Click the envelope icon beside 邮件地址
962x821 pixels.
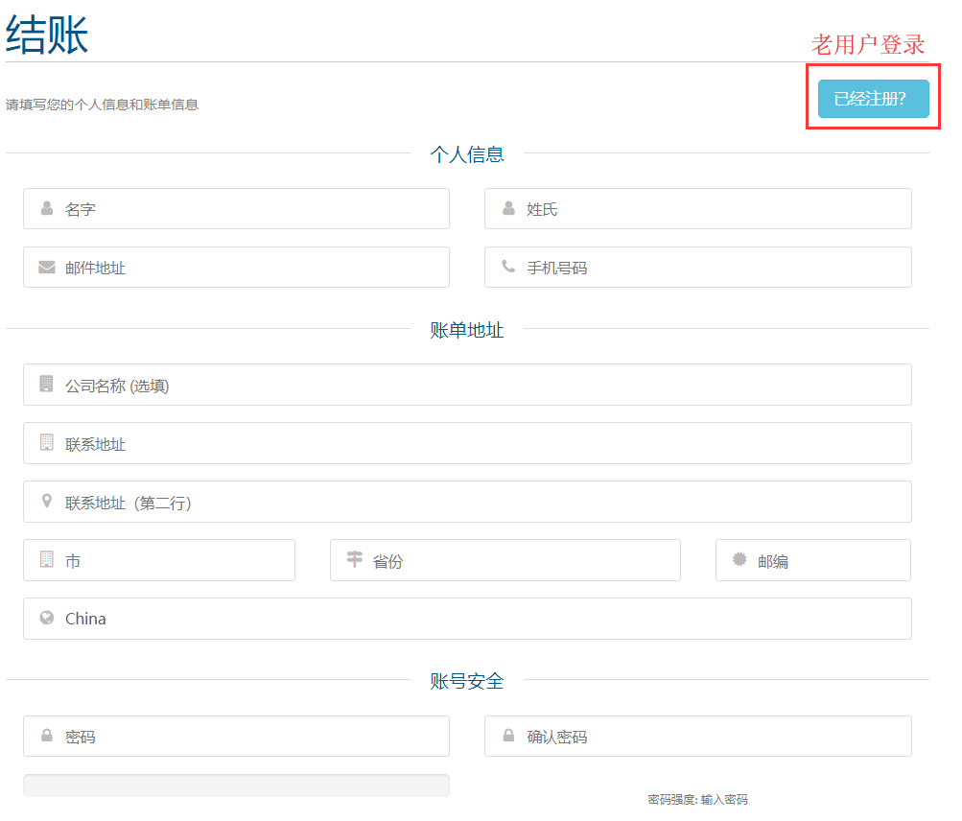click(x=47, y=268)
